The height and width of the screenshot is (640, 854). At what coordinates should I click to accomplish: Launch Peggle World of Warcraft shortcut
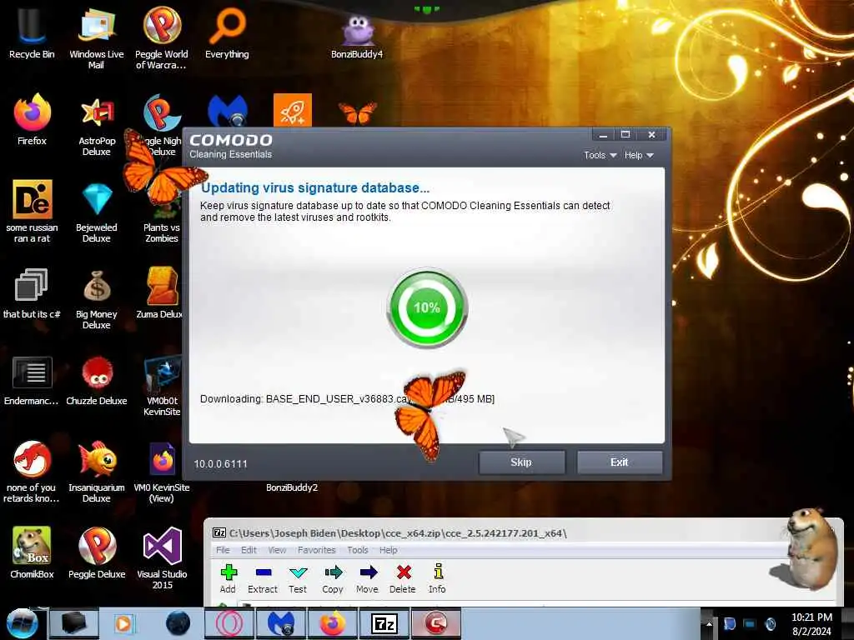pyautogui.click(x=161, y=37)
